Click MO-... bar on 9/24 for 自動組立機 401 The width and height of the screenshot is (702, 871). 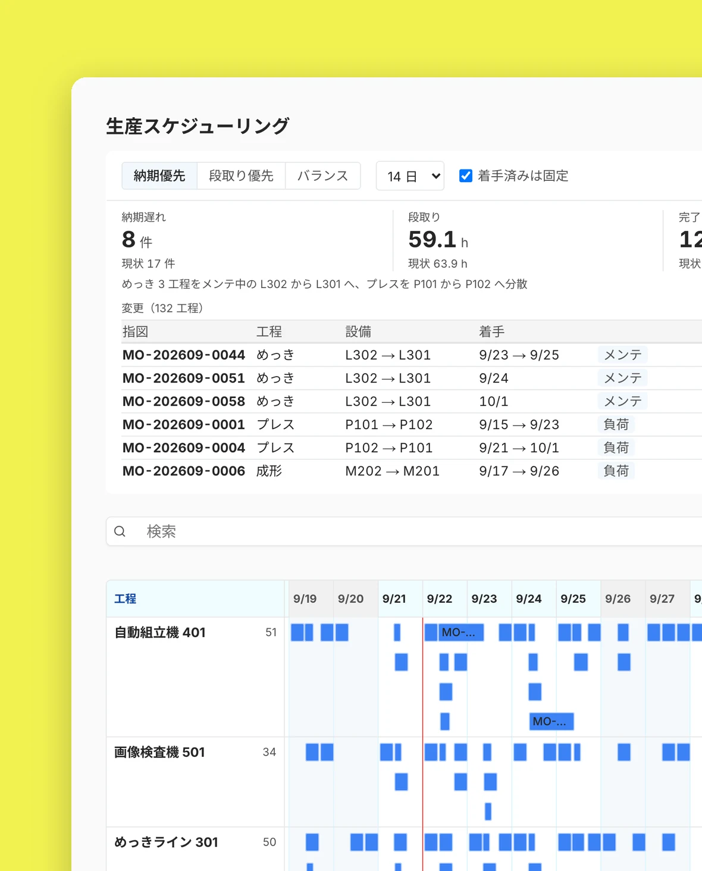[551, 722]
